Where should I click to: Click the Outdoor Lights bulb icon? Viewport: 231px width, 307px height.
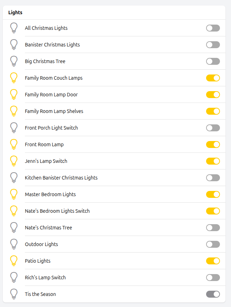(14, 244)
